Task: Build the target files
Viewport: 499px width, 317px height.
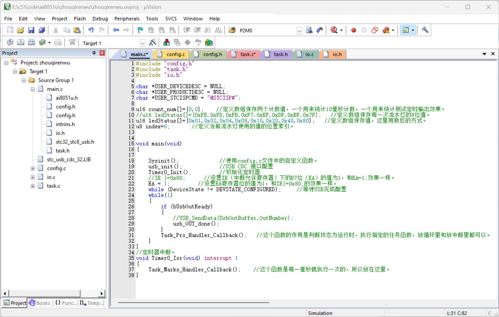Action: [21, 43]
